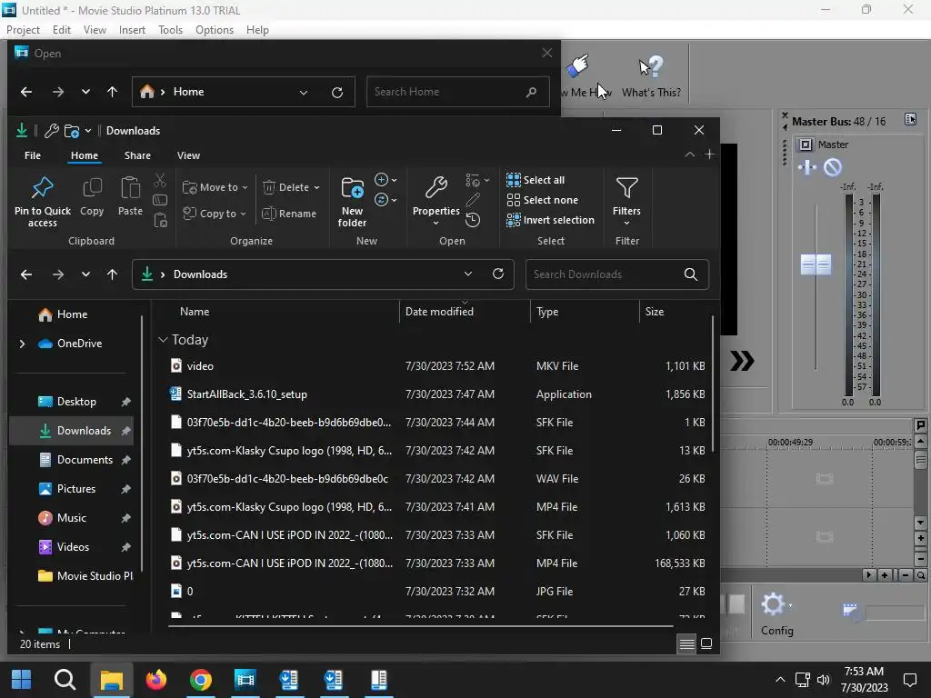Collapse the ribbon with the chevron

689,155
